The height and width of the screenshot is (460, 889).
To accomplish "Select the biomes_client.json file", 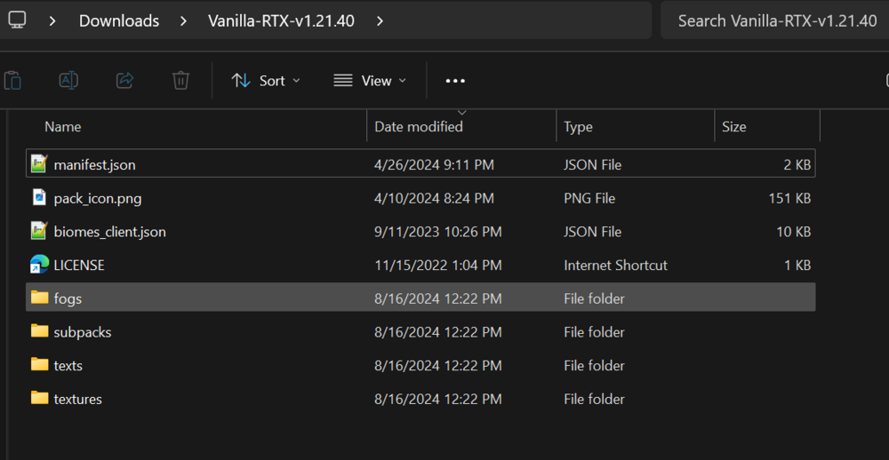I will [420, 232].
